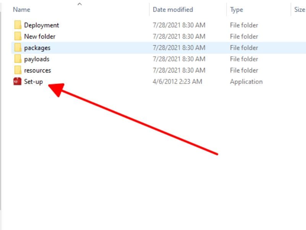Click the Type column header
Image resolution: width=306 pixels, height=230 pixels.
tap(236, 10)
